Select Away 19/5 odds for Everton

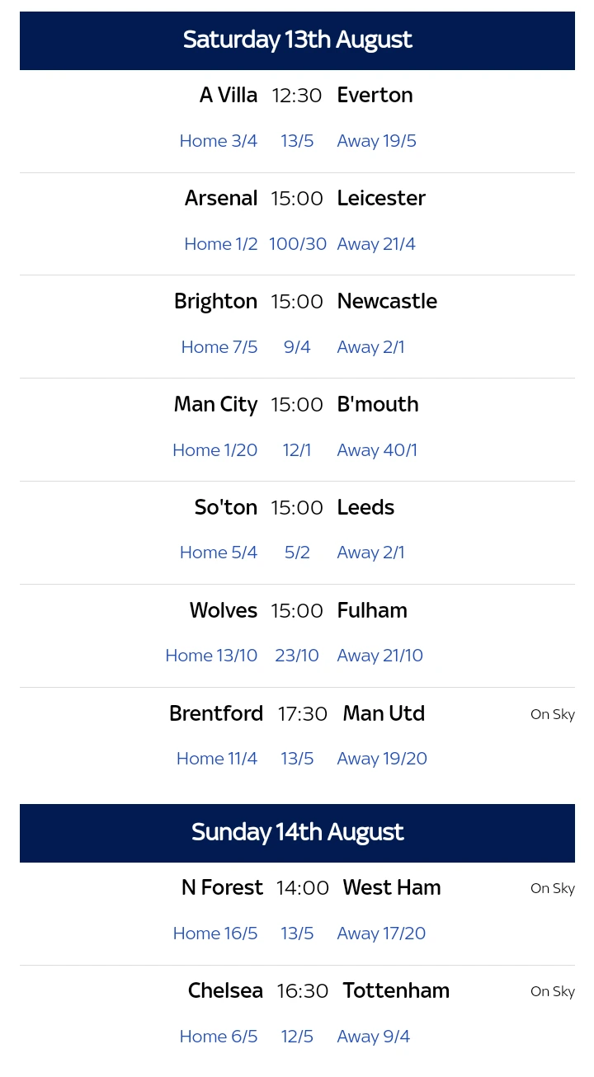[x=376, y=141]
